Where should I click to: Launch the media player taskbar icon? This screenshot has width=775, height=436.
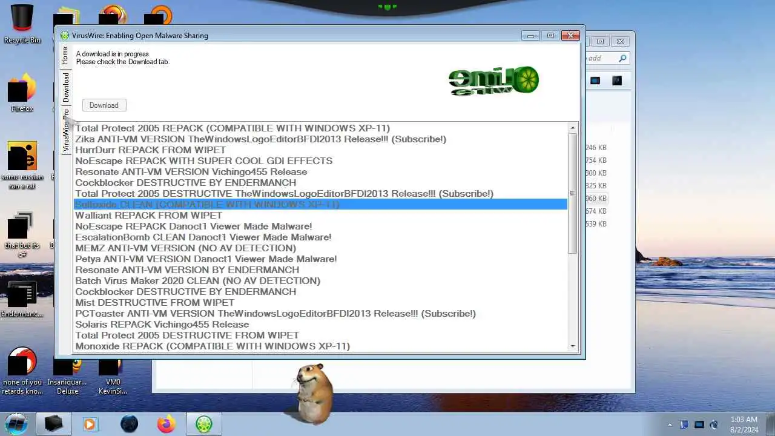tap(90, 424)
